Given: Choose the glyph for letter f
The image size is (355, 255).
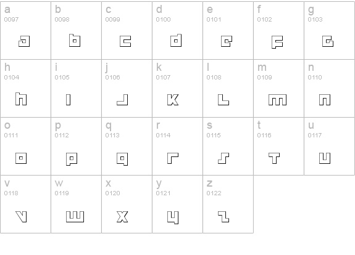Looking at the screenshot, I should (278, 31).
